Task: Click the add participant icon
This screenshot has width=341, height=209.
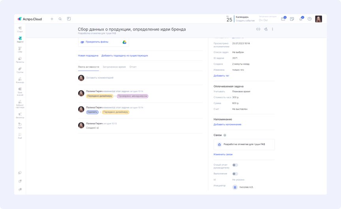Action: coord(266,29)
